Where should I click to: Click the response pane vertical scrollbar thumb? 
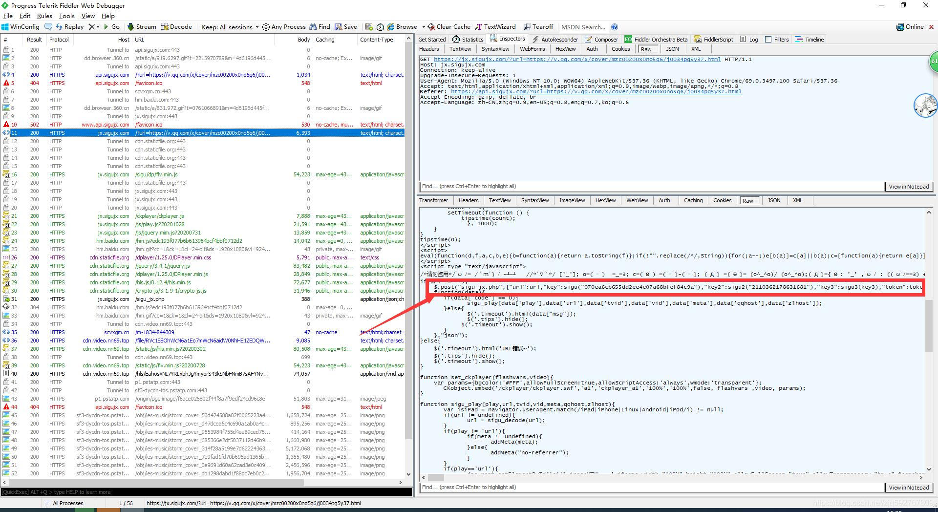click(x=929, y=325)
